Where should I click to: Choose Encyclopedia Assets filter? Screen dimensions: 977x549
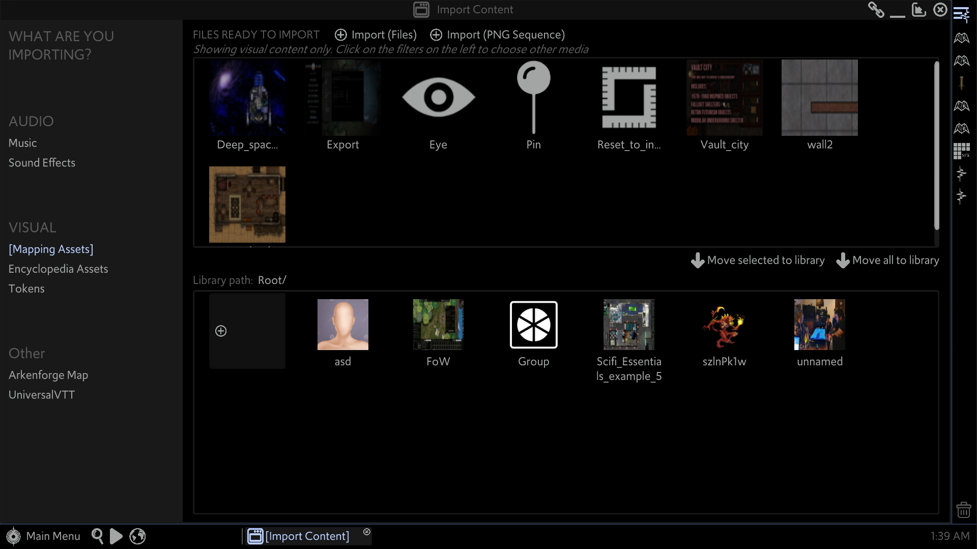(x=58, y=269)
